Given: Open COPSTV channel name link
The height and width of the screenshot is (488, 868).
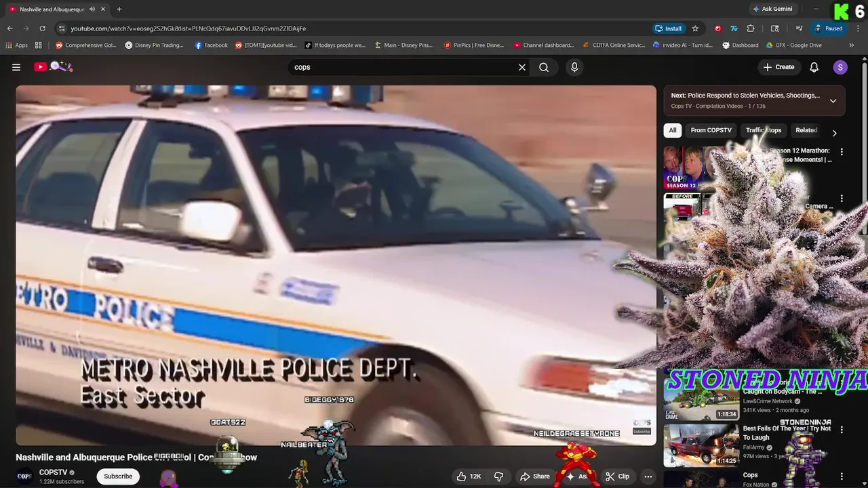Looking at the screenshot, I should tap(53, 472).
